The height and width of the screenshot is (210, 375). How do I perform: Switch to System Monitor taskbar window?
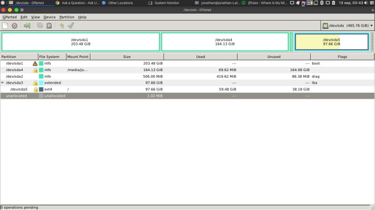[164, 3]
